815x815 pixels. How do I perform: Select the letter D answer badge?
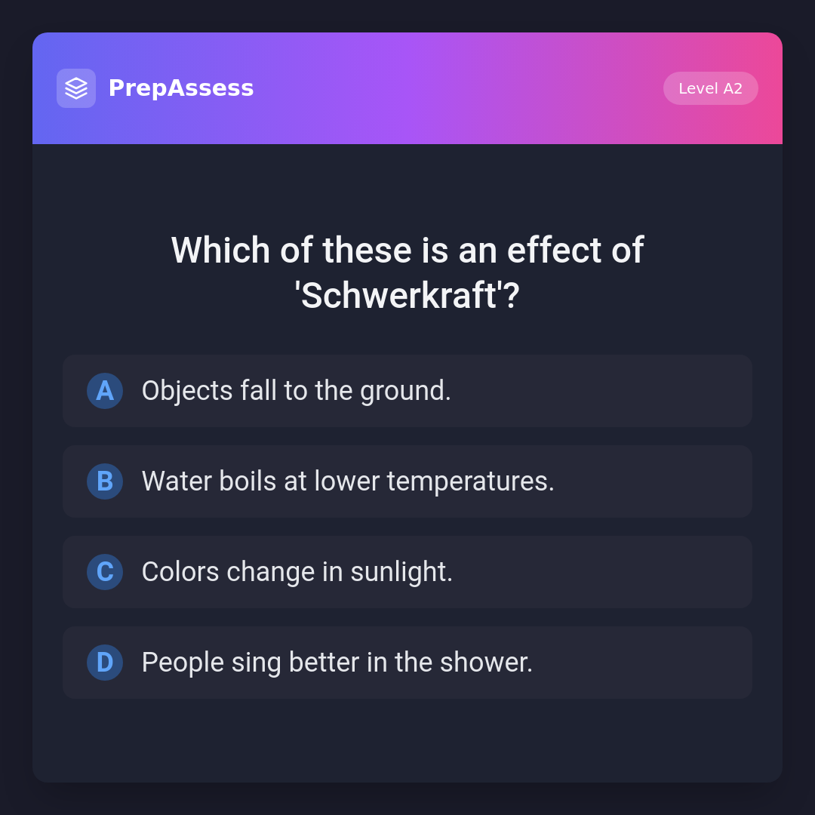[105, 663]
